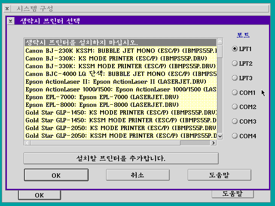Click the printer list scroll down arrow

point(220,136)
